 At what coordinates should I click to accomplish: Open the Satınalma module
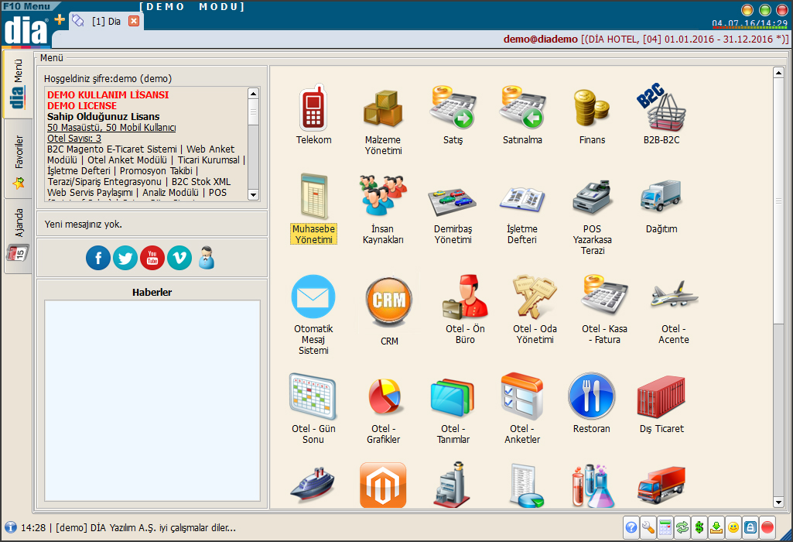[522, 115]
